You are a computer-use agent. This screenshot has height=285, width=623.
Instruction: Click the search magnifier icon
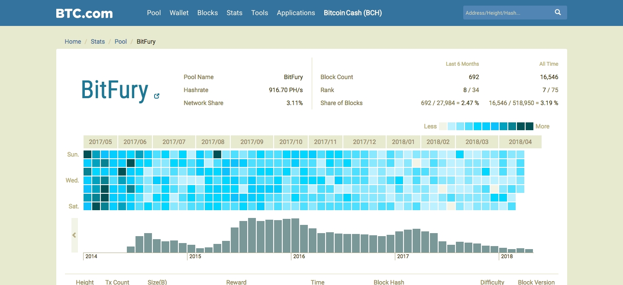[x=558, y=13]
